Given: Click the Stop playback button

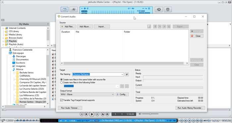Looking at the screenshot, I should (86, 114).
